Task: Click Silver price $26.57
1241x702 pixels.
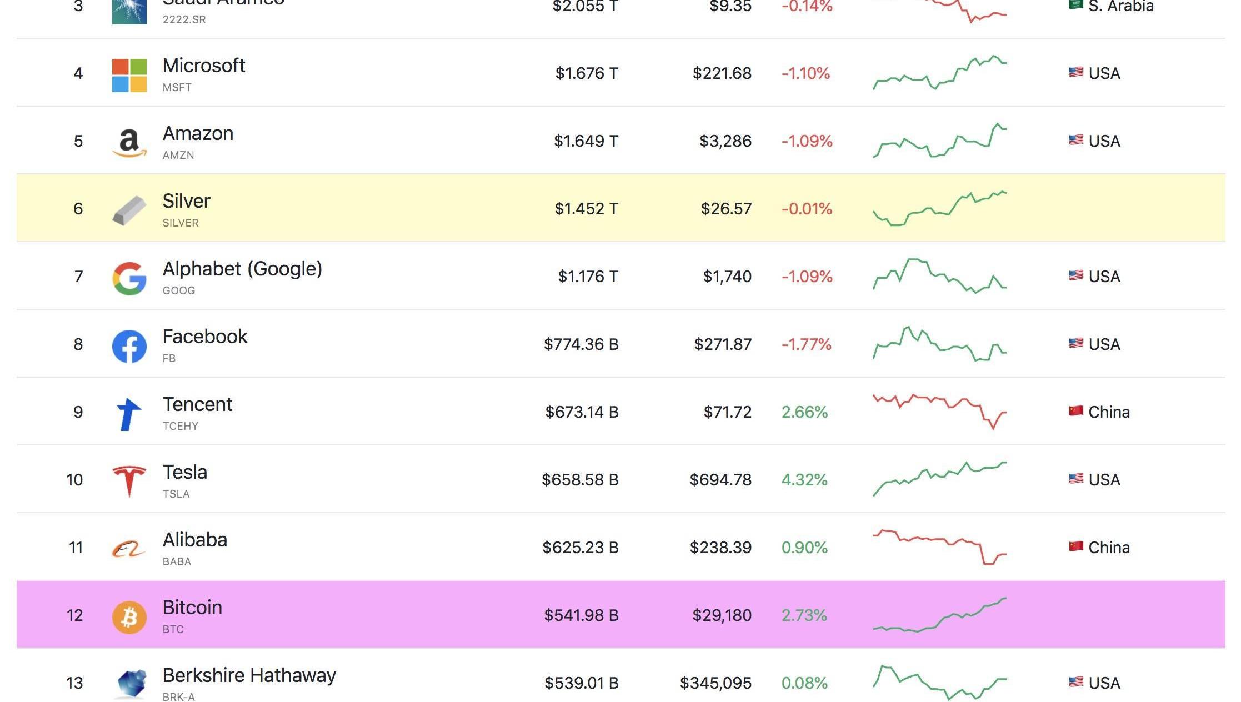Action: pos(726,209)
